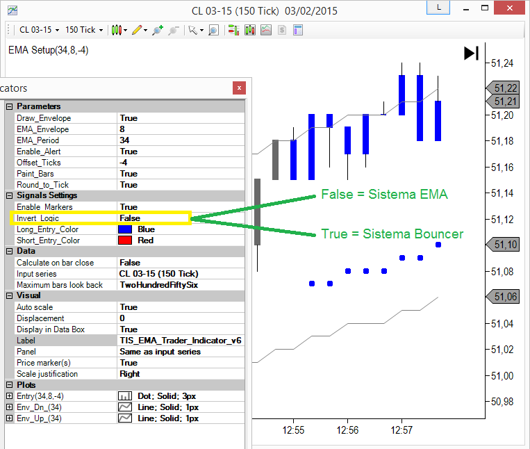The height and width of the screenshot is (449, 530).
Task: Open the 150 Tick interval dropdown
Action: 83,30
